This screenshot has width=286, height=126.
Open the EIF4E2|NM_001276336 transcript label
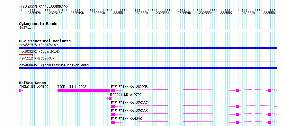tap(129, 111)
